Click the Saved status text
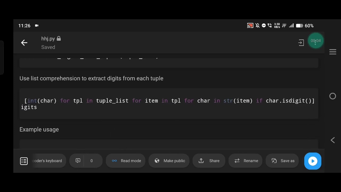The image size is (341, 192). [48, 47]
